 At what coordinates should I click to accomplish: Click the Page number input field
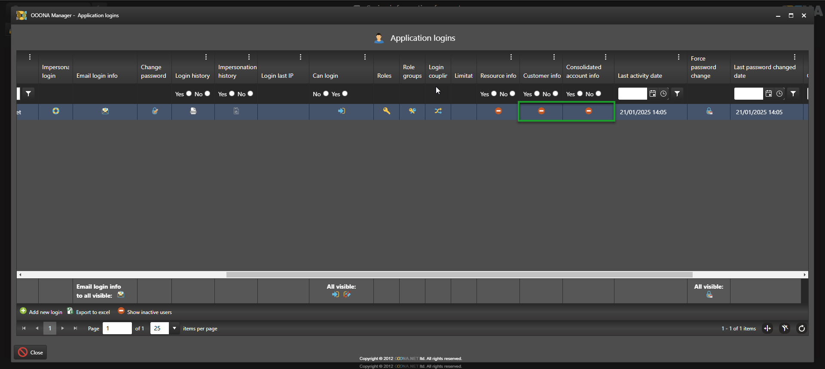point(117,328)
